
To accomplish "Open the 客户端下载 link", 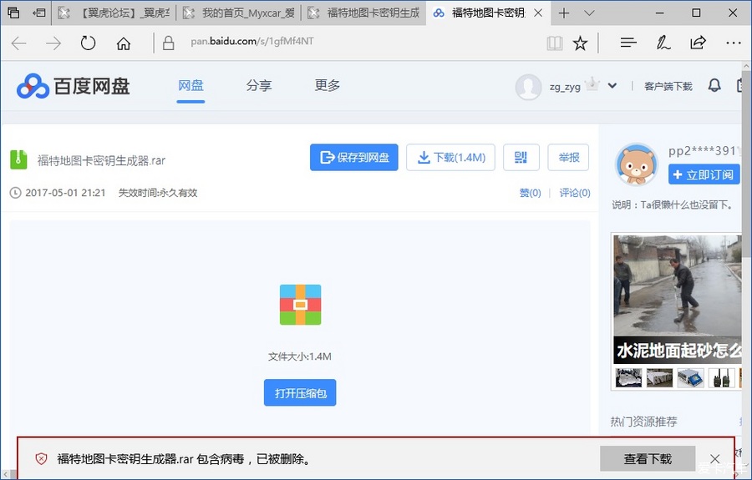I will pos(668,86).
